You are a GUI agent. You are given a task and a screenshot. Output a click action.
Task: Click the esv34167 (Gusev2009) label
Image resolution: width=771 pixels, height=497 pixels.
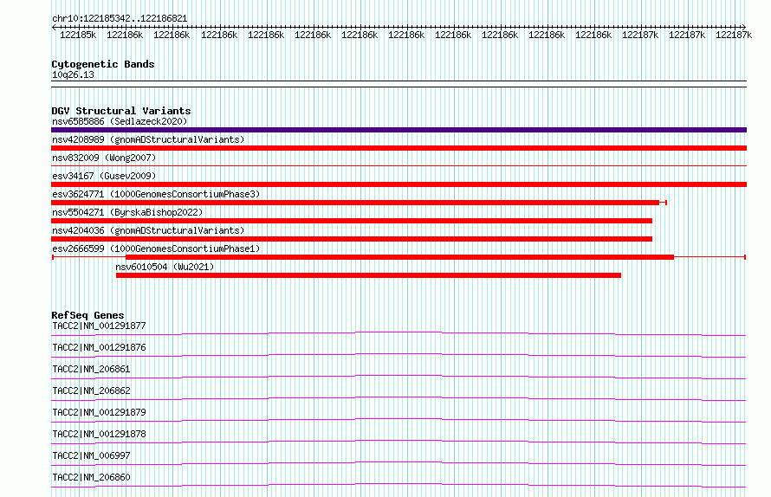pyautogui.click(x=104, y=176)
